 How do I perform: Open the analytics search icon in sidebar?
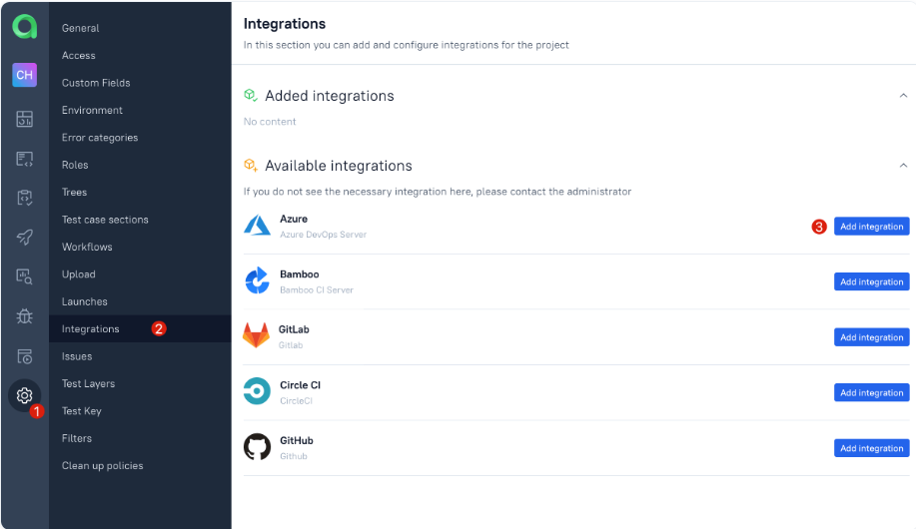click(x=25, y=277)
